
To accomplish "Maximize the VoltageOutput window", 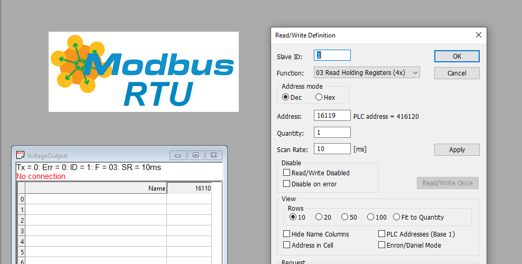I will pyautogui.click(x=195, y=155).
